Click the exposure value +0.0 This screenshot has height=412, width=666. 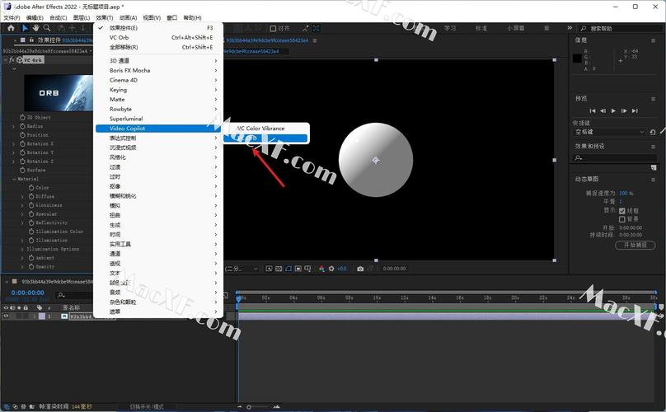342,269
